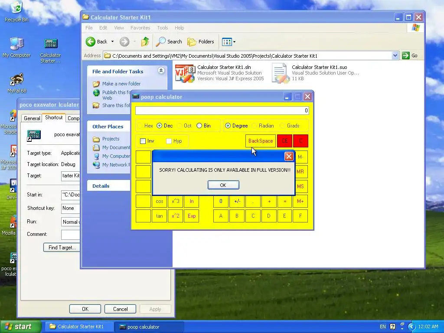Screen dimensions: 444x333
Task: Click the Go arrow button icon
Action: pyautogui.click(x=406, y=55)
